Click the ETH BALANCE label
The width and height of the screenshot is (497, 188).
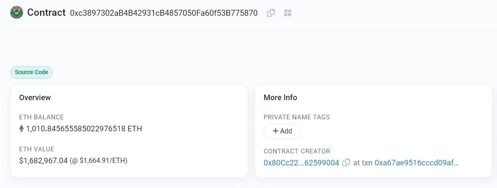coord(41,117)
